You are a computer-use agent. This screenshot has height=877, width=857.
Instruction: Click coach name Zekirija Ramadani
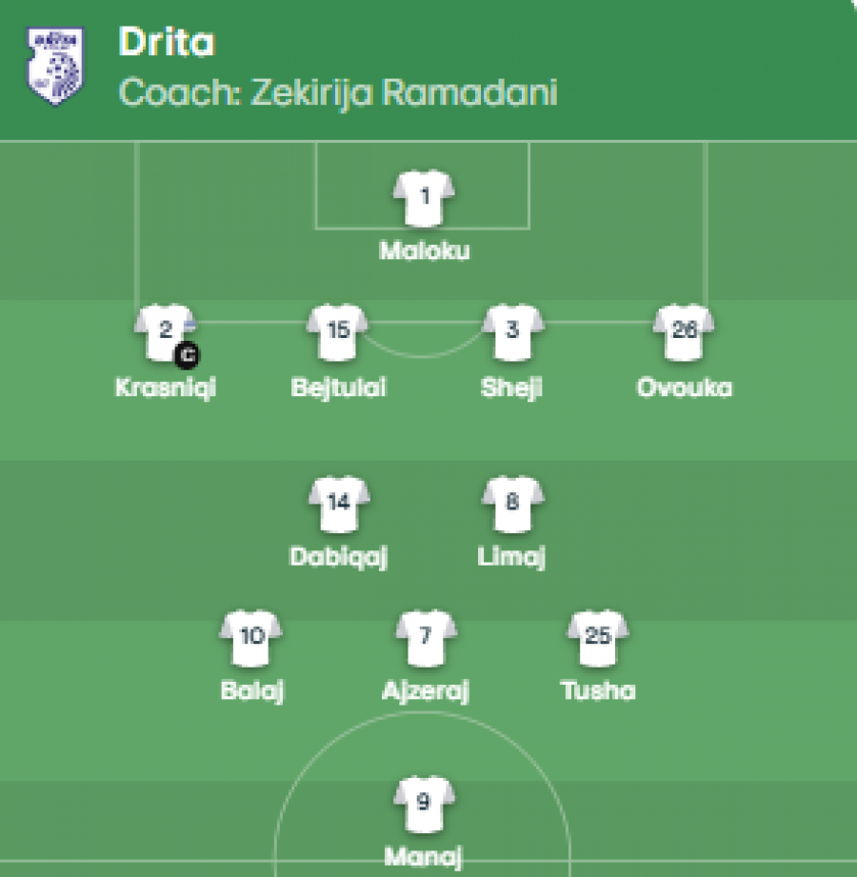point(404,92)
